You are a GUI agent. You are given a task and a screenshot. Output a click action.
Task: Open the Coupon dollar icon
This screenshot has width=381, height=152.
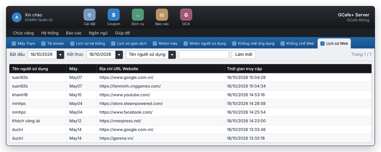pos(114,15)
